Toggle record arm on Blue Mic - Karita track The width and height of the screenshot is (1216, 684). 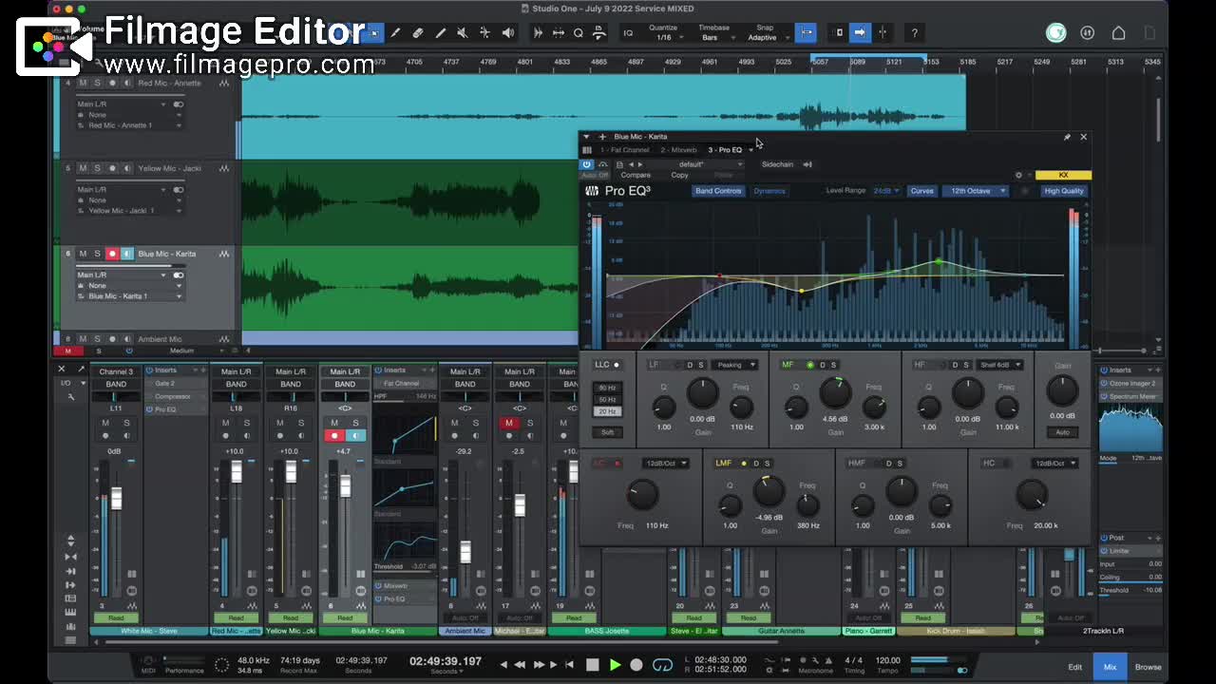click(112, 254)
